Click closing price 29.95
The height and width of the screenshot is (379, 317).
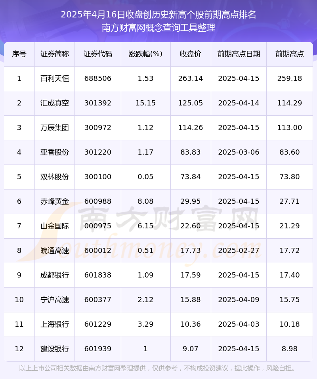(191, 201)
